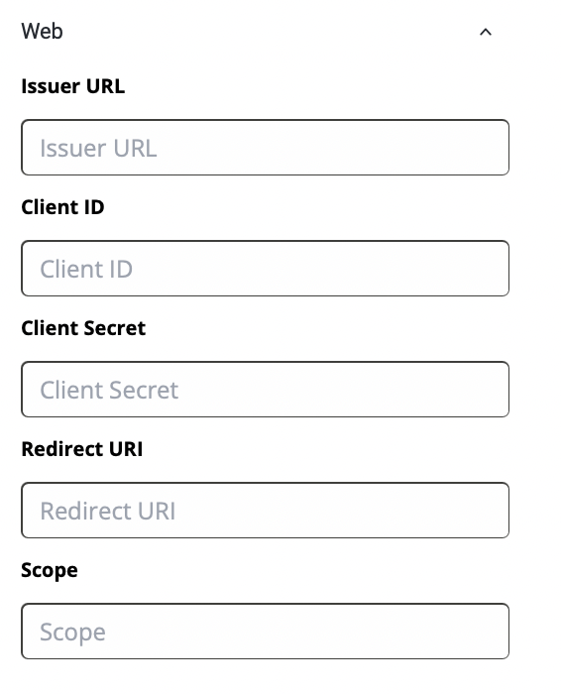Click the Web section header title
This screenshot has width=561, height=694.
42,32
